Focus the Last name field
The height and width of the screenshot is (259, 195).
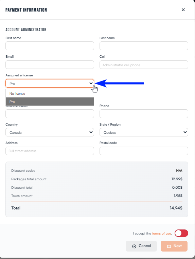[x=144, y=46]
